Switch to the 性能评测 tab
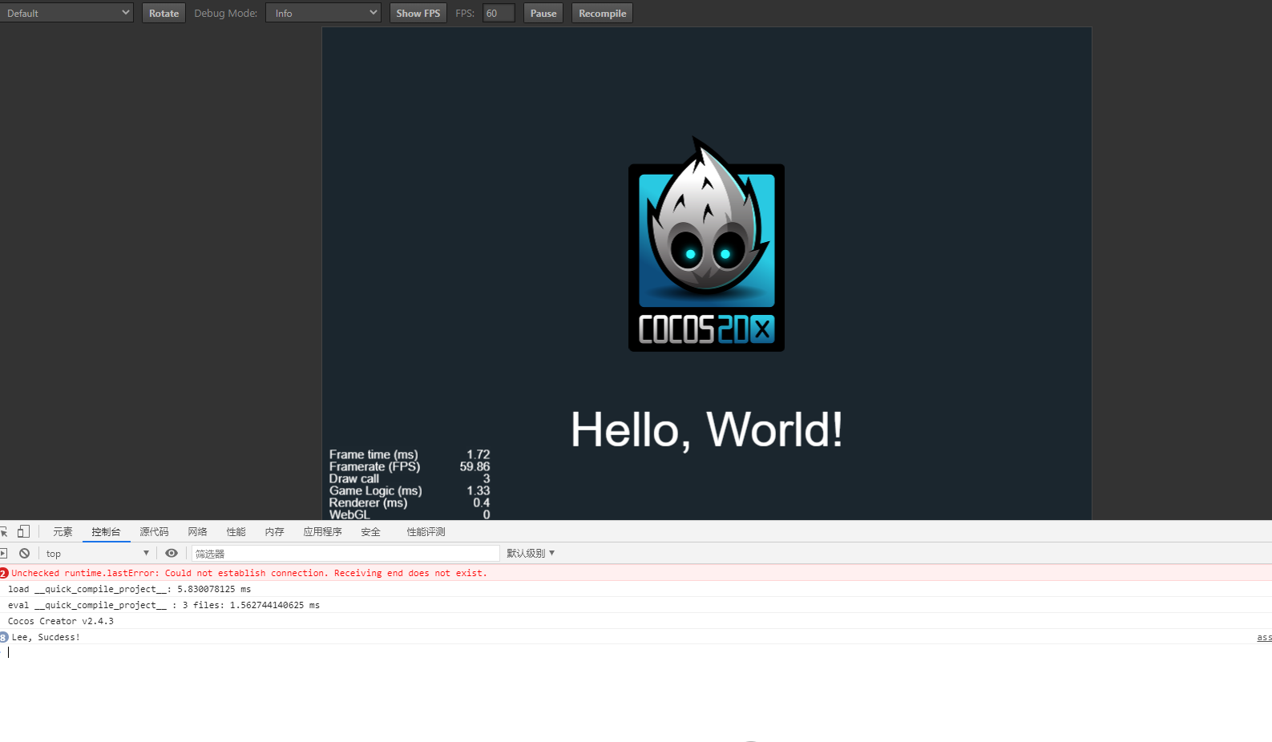1272x742 pixels. tap(426, 531)
